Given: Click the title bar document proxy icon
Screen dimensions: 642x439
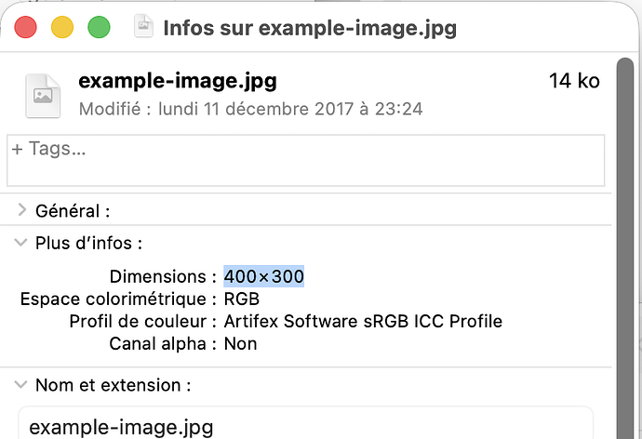Looking at the screenshot, I should coord(143,26).
